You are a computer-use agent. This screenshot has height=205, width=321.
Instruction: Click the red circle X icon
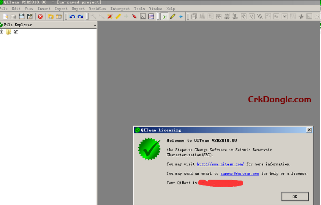coord(40,16)
